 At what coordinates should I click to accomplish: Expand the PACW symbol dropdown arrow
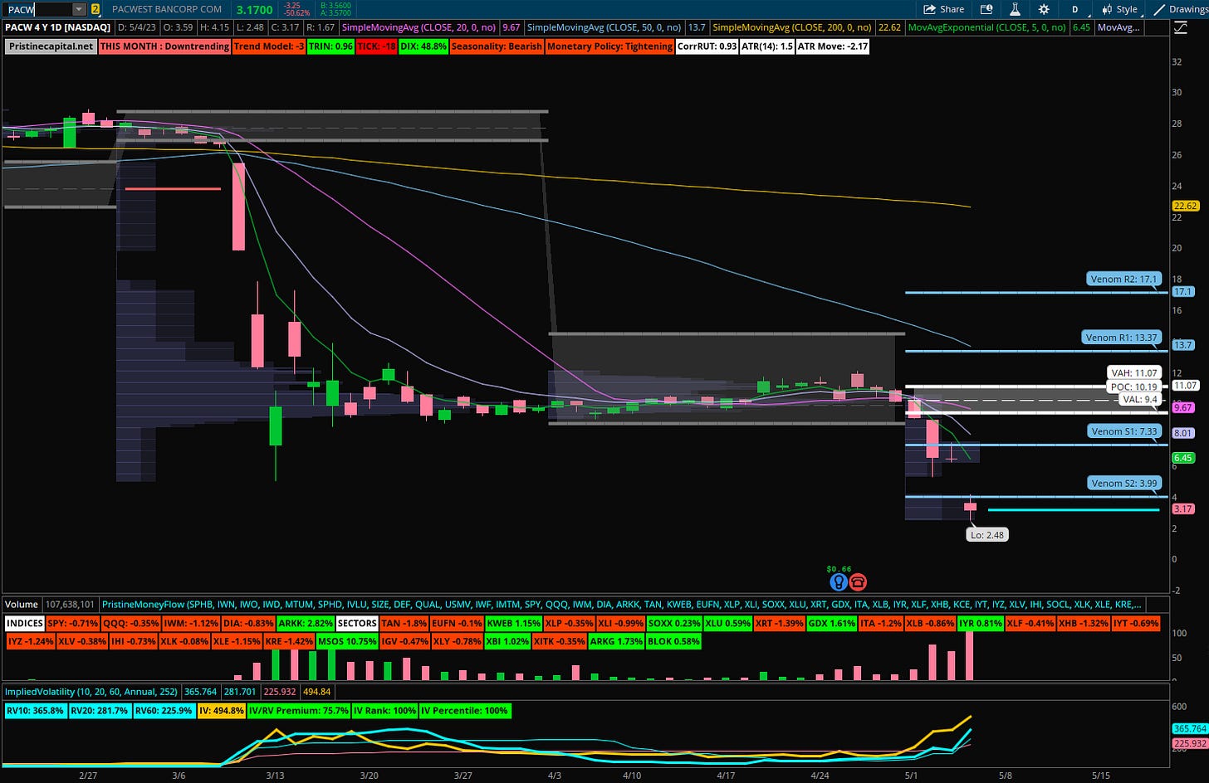(79, 9)
